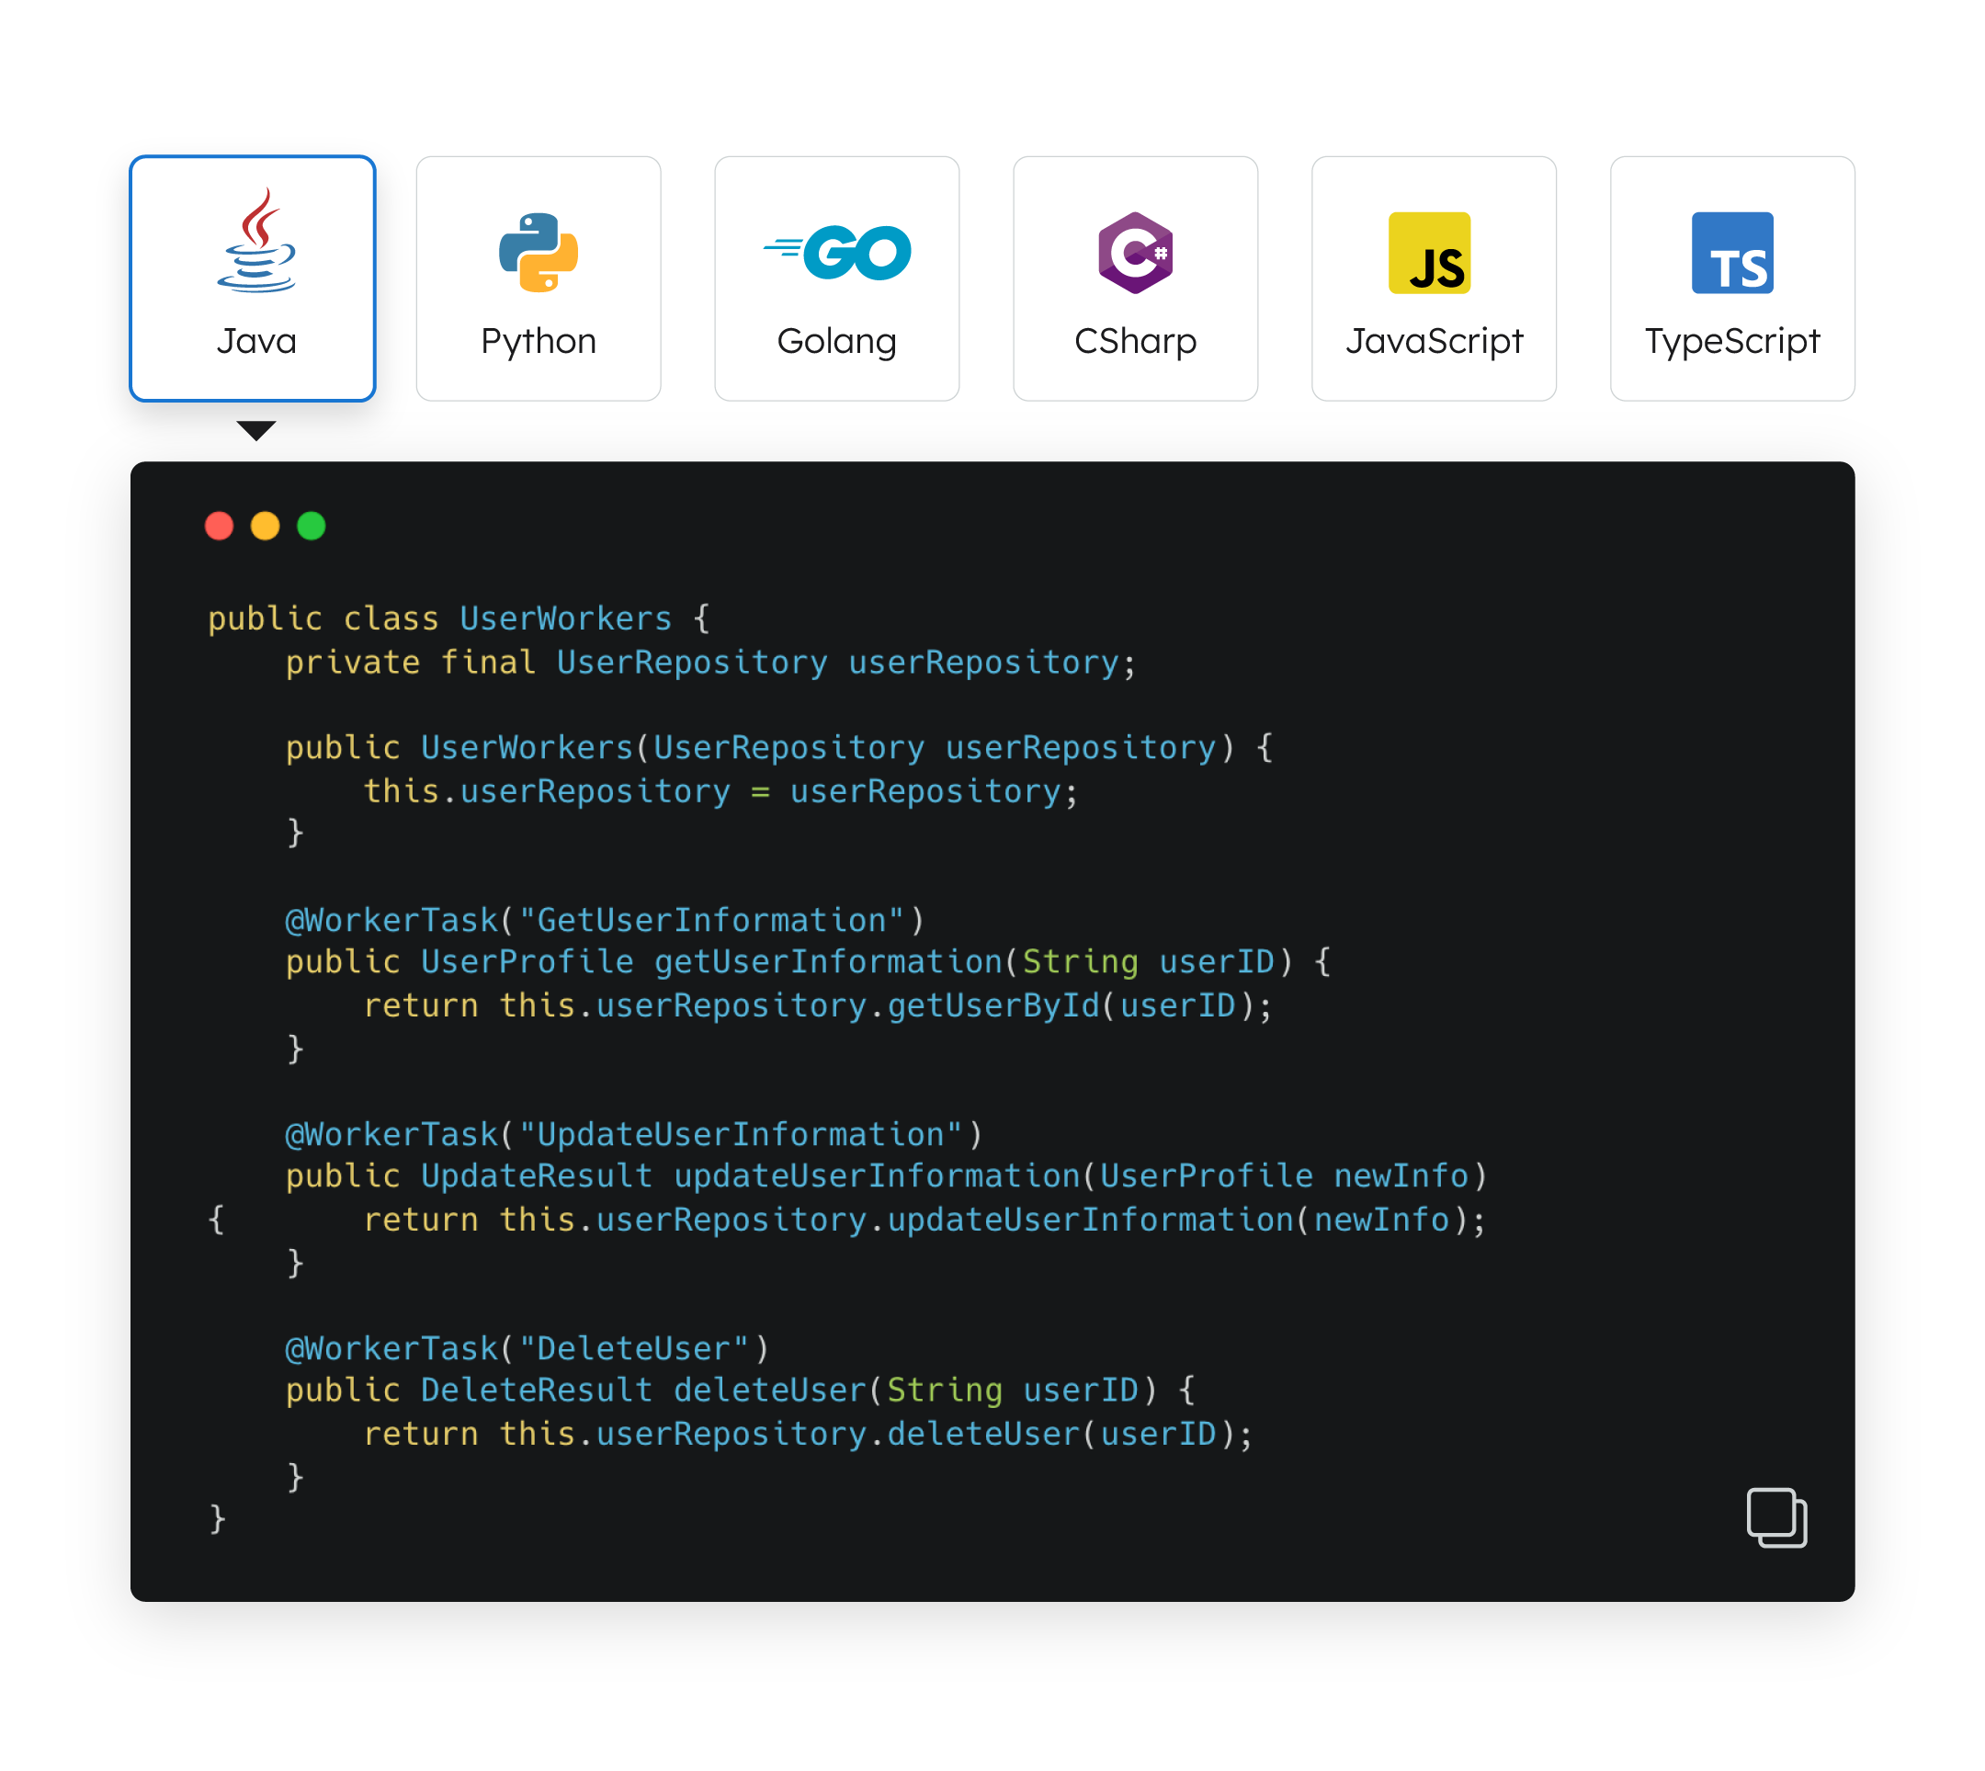Viewport: 1985px width, 1771px height.
Task: Click the green window dot
Action: click(312, 526)
